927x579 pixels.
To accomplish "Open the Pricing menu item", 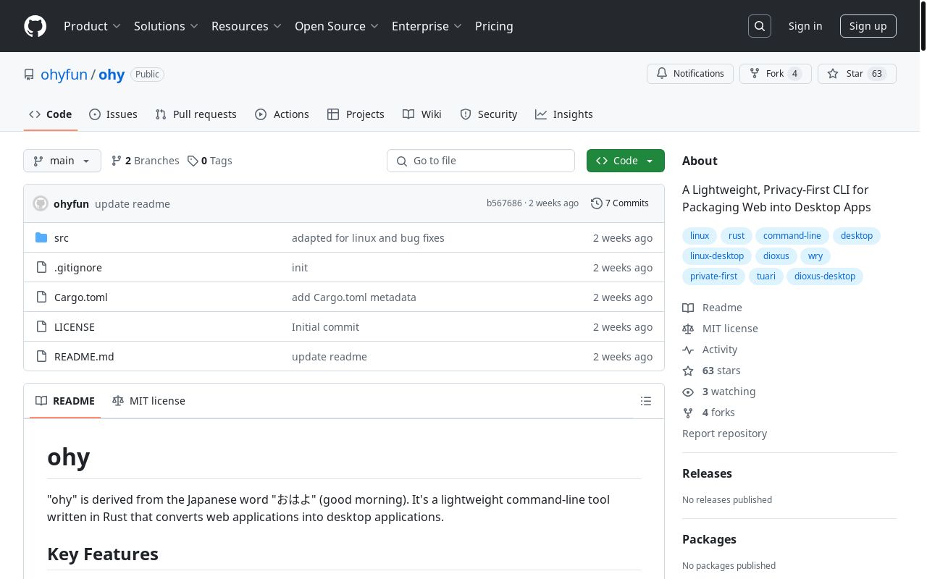I will (x=494, y=26).
